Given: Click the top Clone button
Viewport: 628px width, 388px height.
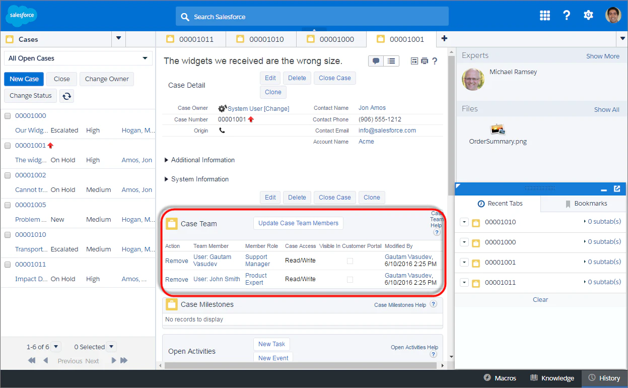Looking at the screenshot, I should click(273, 92).
